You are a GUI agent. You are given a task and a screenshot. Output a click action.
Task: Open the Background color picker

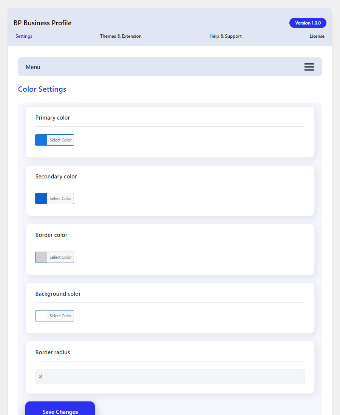pos(60,316)
